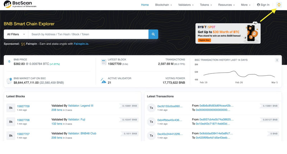View the 208 txns link
This screenshot has width=287, height=154.
(57, 110)
